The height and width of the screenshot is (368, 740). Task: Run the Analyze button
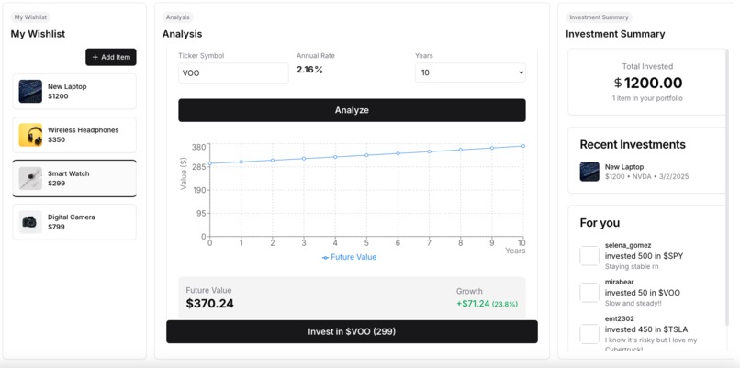click(x=352, y=110)
